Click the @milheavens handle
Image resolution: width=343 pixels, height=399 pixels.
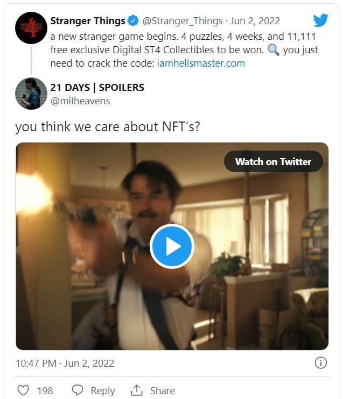[80, 101]
